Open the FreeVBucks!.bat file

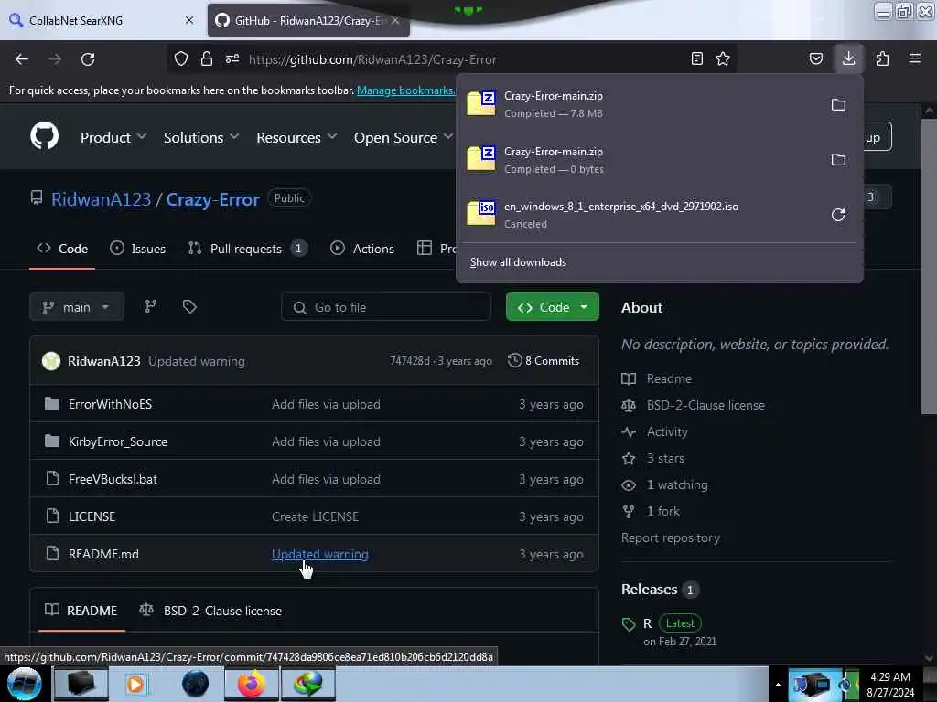(113, 479)
